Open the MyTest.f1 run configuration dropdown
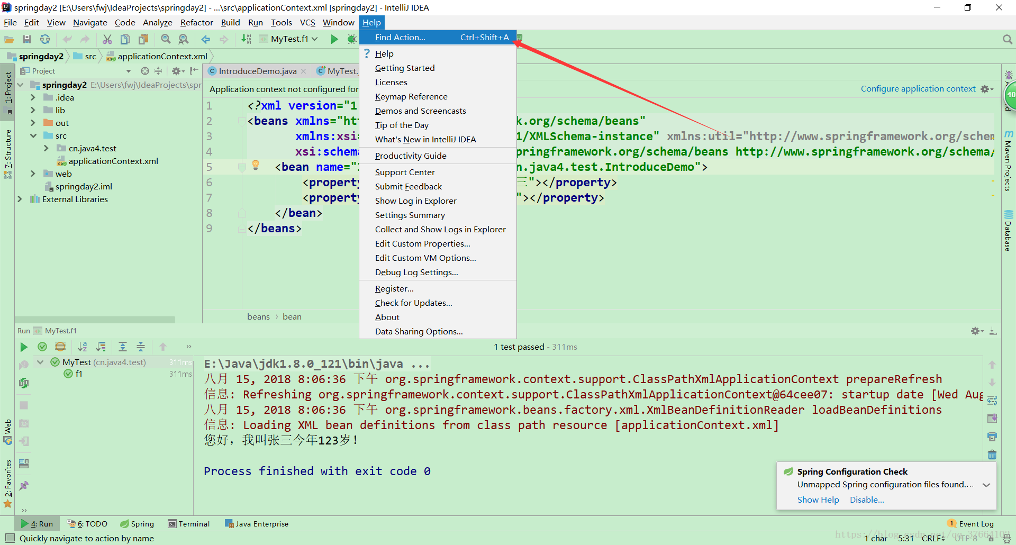The height and width of the screenshot is (545, 1016). [290, 39]
